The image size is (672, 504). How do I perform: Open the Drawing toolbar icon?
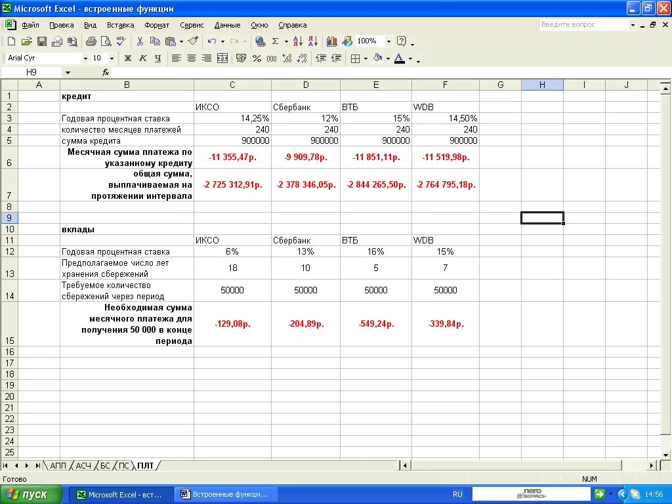(347, 41)
